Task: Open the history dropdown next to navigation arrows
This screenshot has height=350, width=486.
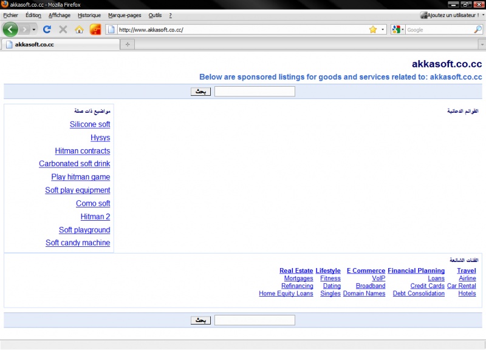Action: [x=34, y=29]
